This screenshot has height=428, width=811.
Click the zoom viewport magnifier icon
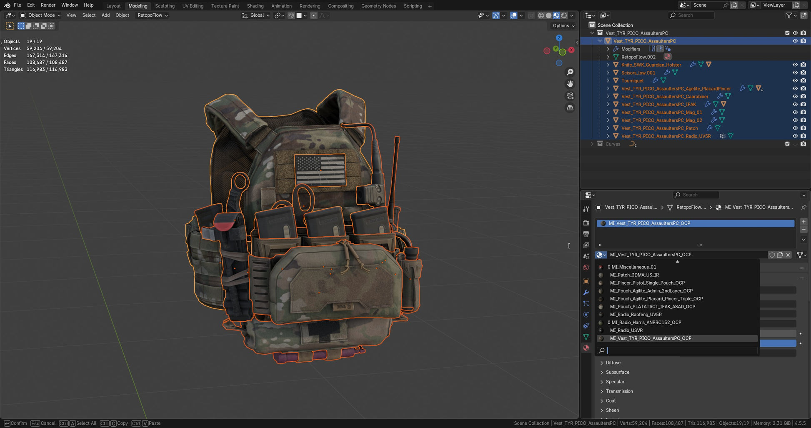click(x=570, y=72)
